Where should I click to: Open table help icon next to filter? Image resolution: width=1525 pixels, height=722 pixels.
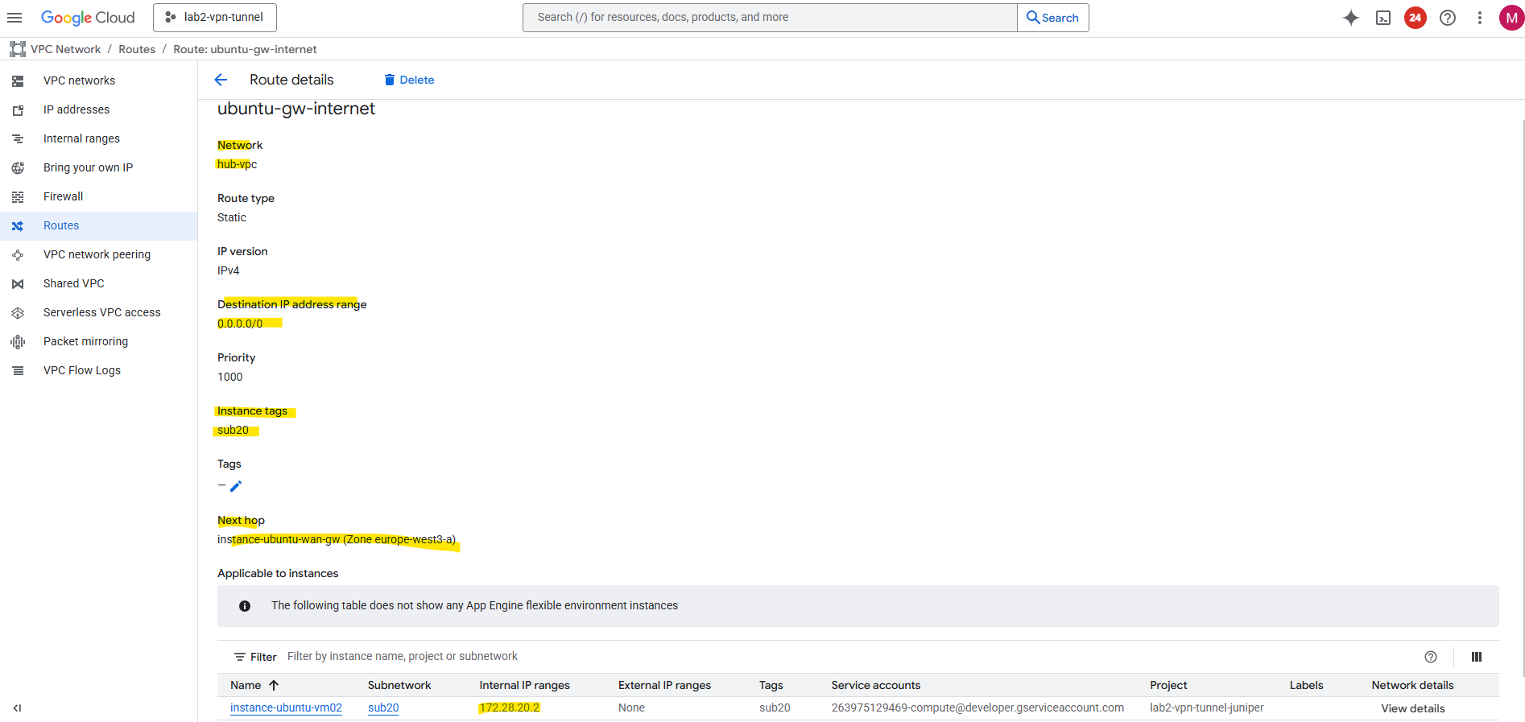click(x=1431, y=657)
